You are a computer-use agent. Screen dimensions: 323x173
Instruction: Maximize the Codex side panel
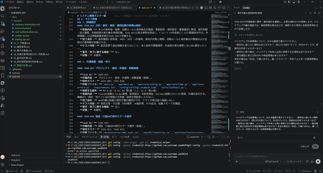click(x=316, y=8)
